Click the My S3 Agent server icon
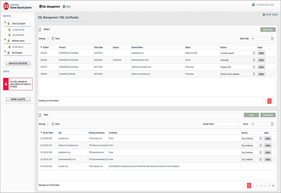281x193 pixels. tap(9, 53)
